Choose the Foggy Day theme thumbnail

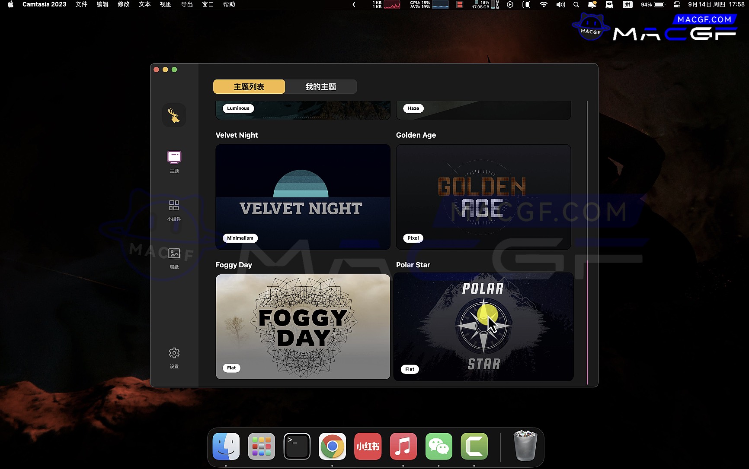tap(303, 326)
